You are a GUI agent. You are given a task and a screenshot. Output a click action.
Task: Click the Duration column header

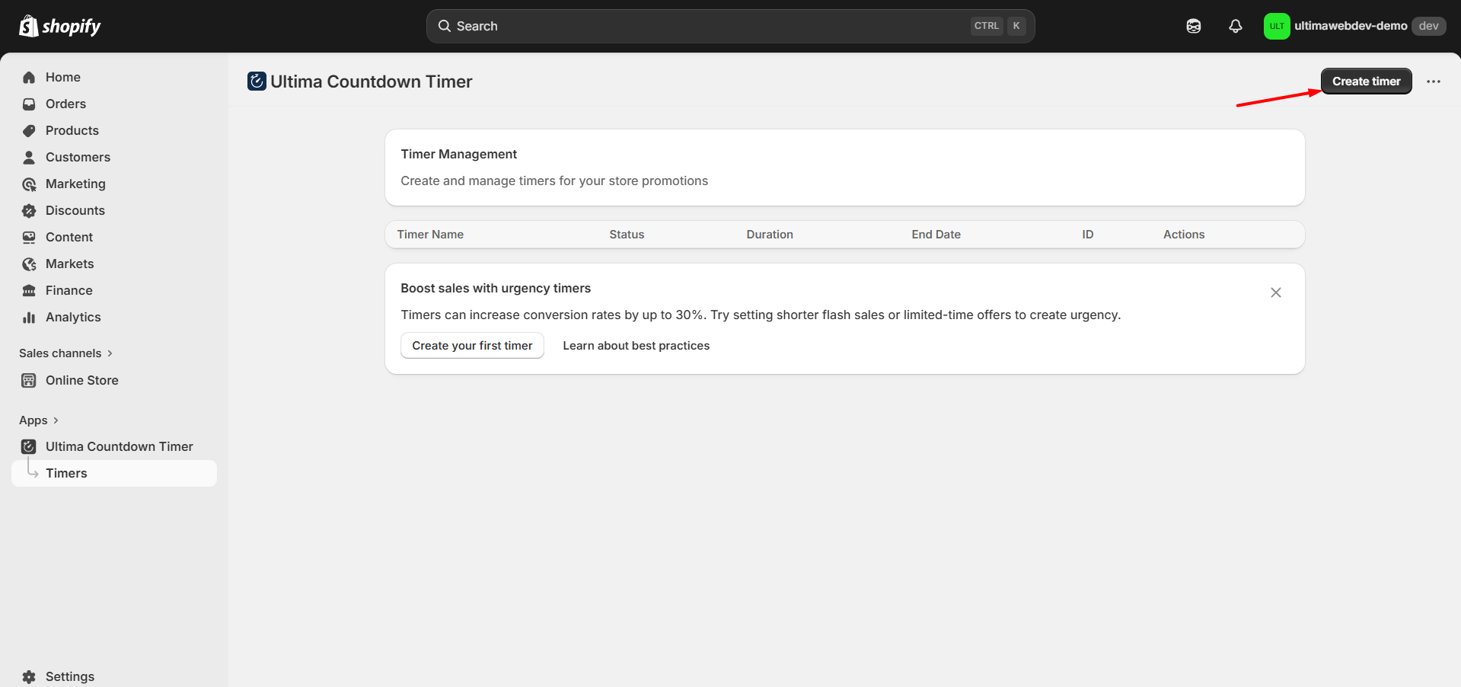(x=770, y=235)
